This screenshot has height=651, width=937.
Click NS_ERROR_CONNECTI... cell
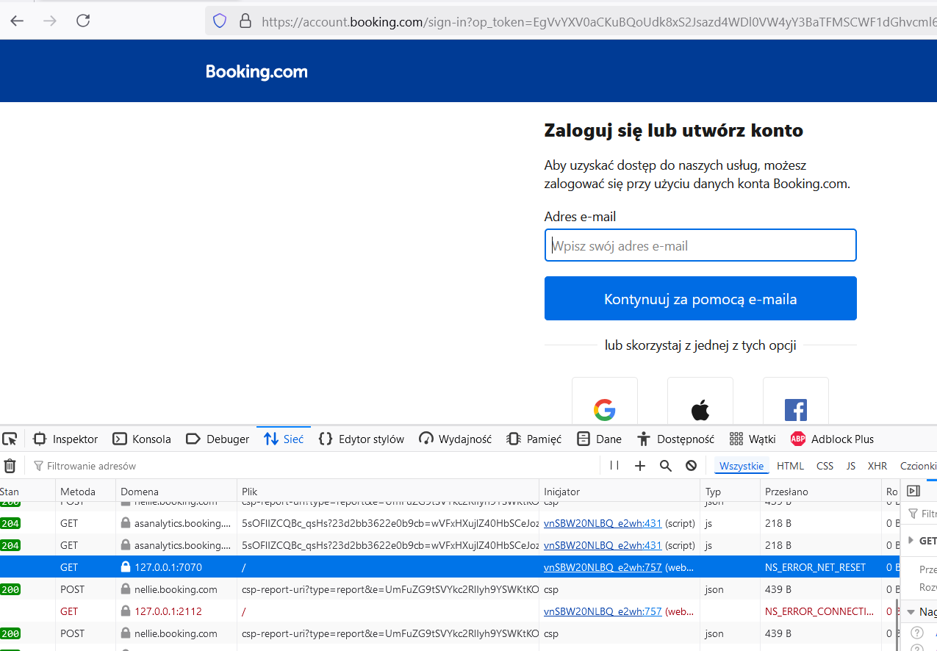click(x=819, y=611)
